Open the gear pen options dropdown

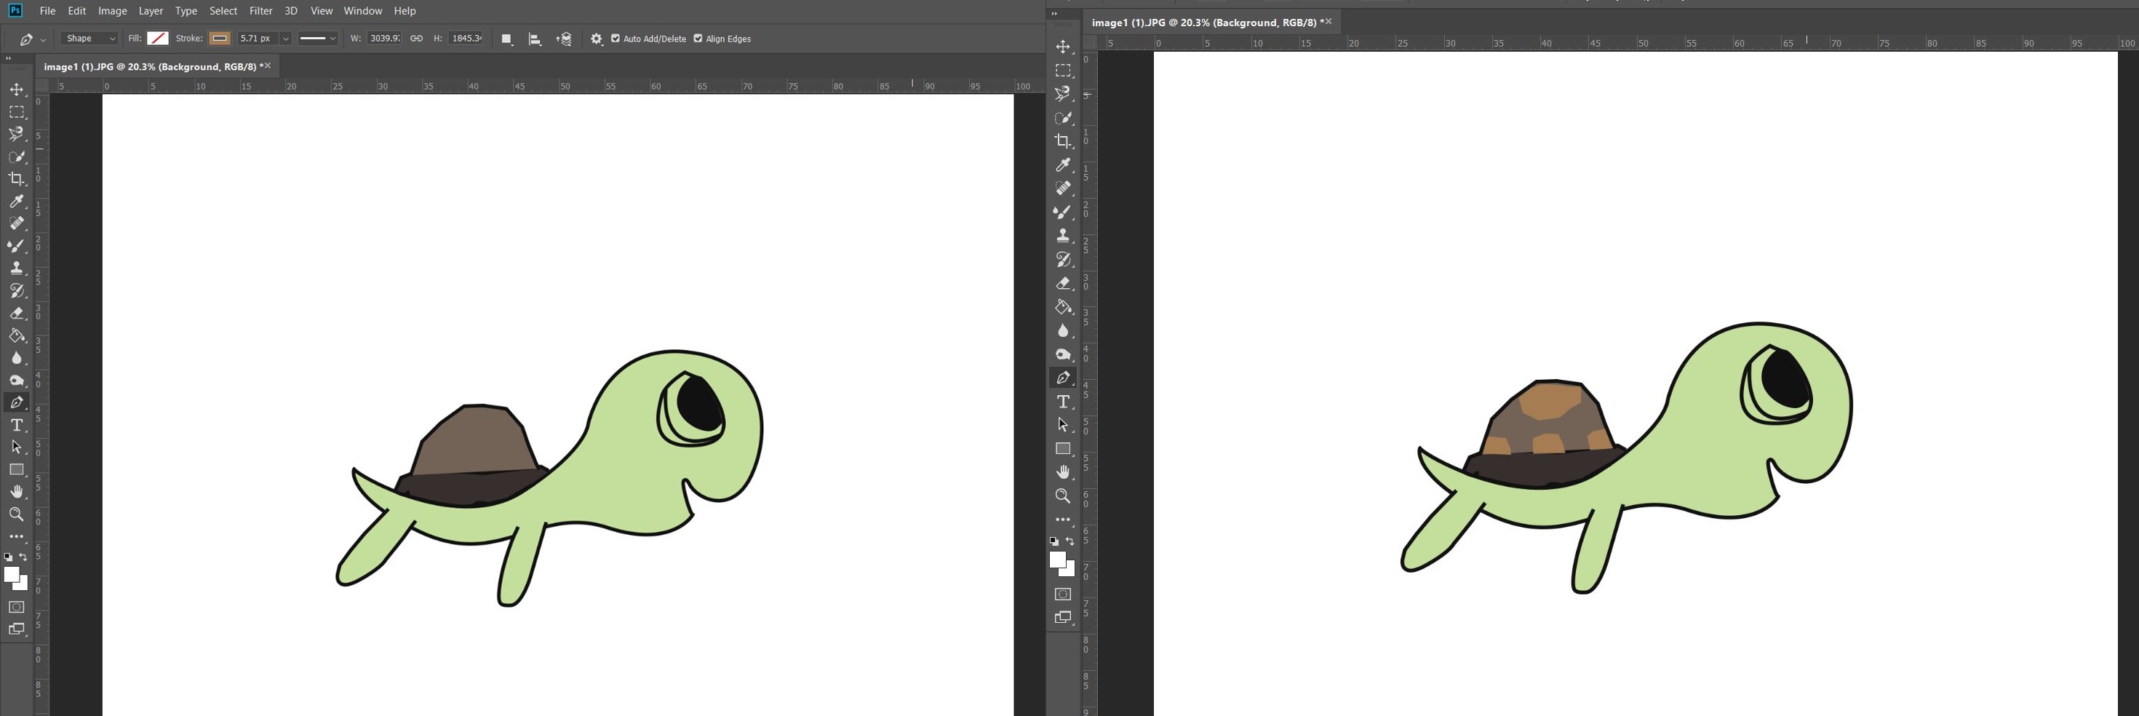coord(596,39)
